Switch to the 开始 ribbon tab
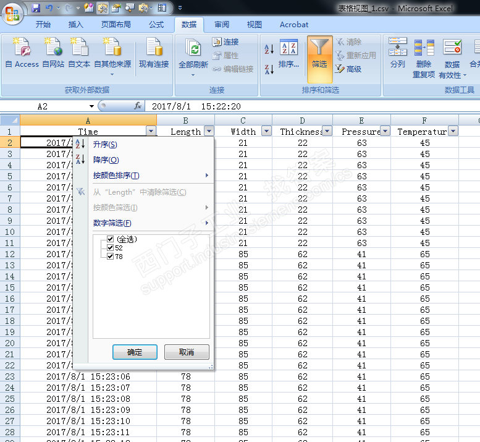Image resolution: width=480 pixels, height=442 pixels. pyautogui.click(x=43, y=25)
